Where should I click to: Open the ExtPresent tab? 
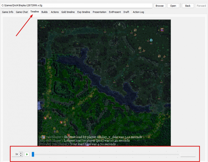click(x=115, y=12)
